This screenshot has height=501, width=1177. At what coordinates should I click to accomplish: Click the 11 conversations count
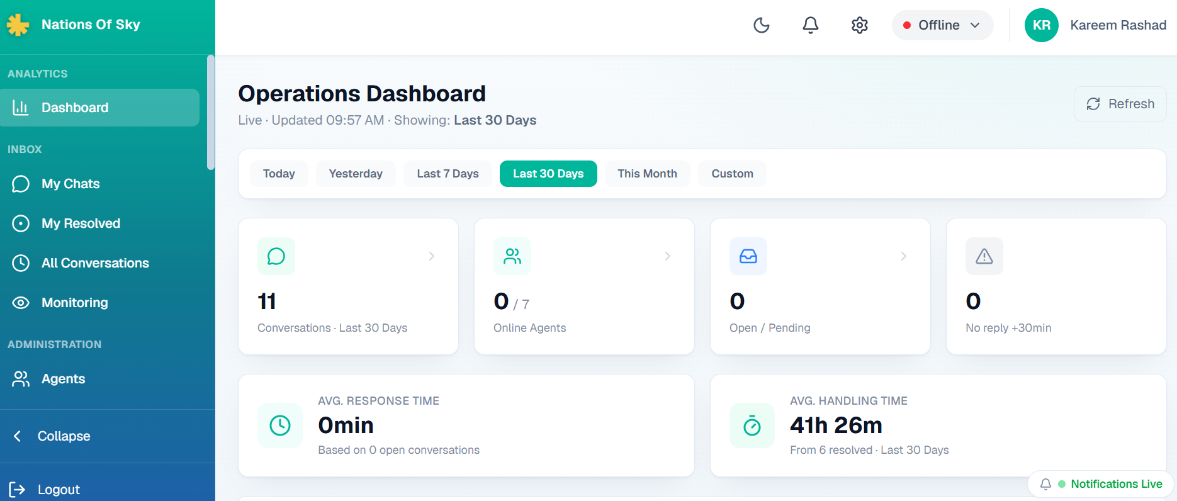(267, 301)
